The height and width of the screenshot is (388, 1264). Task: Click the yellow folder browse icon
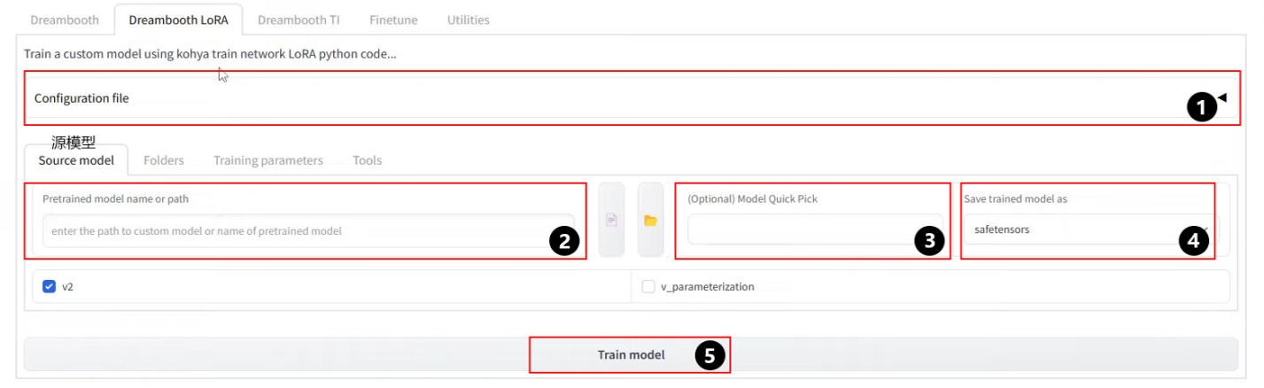pyautogui.click(x=650, y=221)
